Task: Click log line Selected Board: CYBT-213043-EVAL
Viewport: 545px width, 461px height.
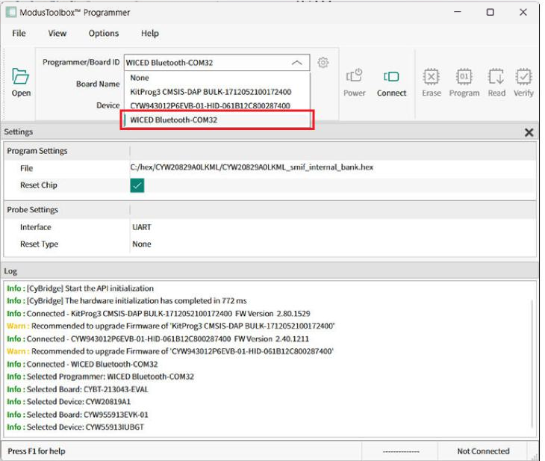Action: click(78, 389)
